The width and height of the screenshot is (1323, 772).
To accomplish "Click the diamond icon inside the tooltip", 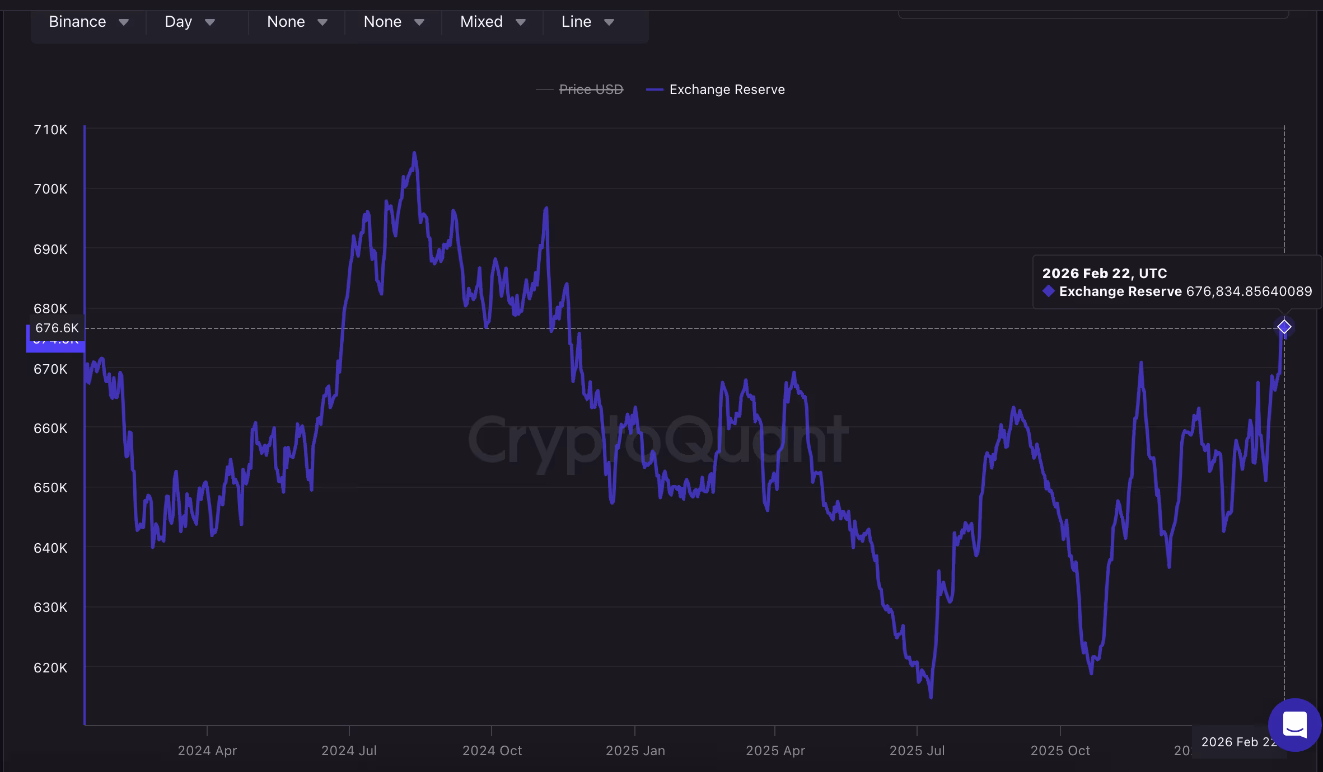I will pyautogui.click(x=1050, y=291).
